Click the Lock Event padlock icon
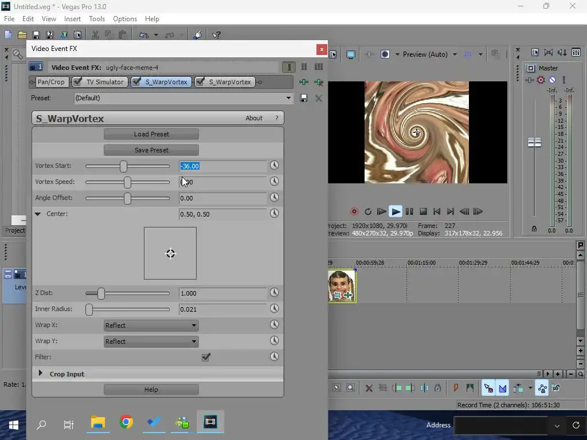This screenshot has height=440, width=587. (x=437, y=388)
